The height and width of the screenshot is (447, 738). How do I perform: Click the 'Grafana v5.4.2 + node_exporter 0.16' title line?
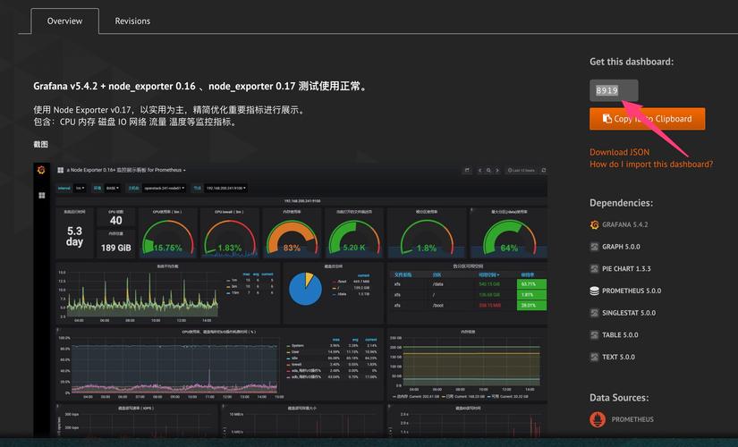pyautogui.click(x=200, y=86)
